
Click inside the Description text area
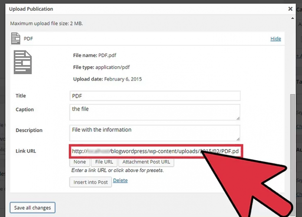pyautogui.click(x=154, y=133)
